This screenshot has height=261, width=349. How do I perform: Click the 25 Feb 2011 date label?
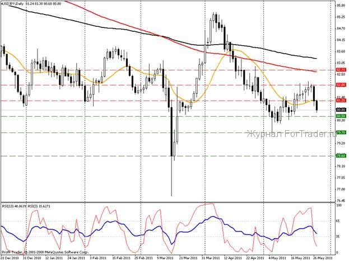coord(143,258)
